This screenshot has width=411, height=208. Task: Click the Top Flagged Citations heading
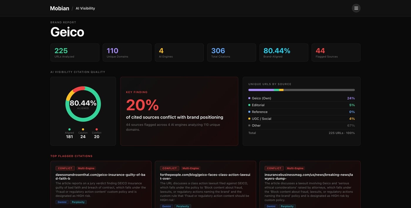coord(71,156)
